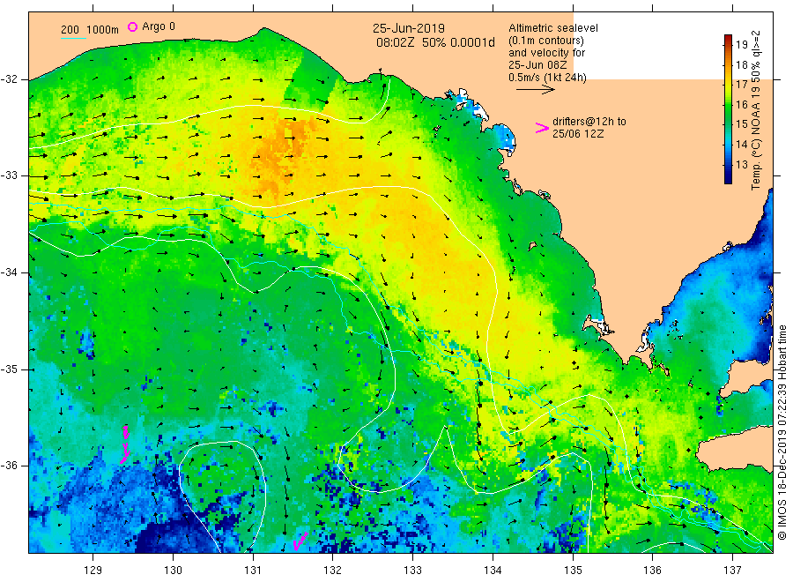Click the text '08:02Z 50% 0.0001d'
The width and height of the screenshot is (793, 582).
(435, 42)
